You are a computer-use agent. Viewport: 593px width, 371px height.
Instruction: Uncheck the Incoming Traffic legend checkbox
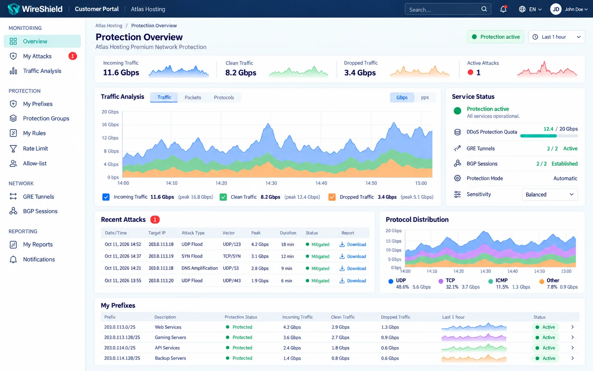pos(106,197)
